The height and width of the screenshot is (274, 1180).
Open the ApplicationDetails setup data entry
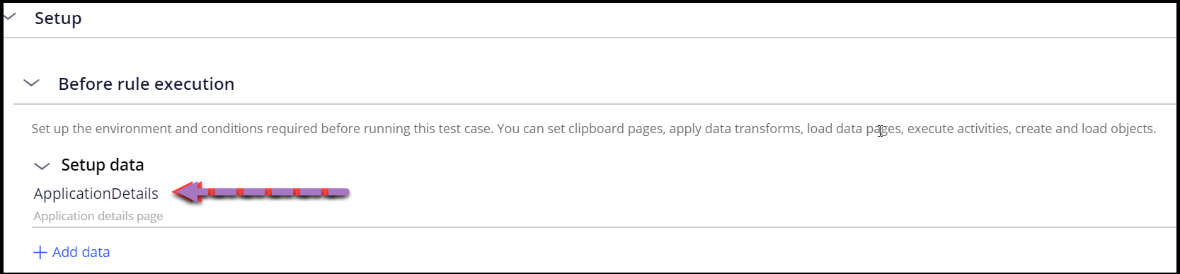[x=96, y=193]
